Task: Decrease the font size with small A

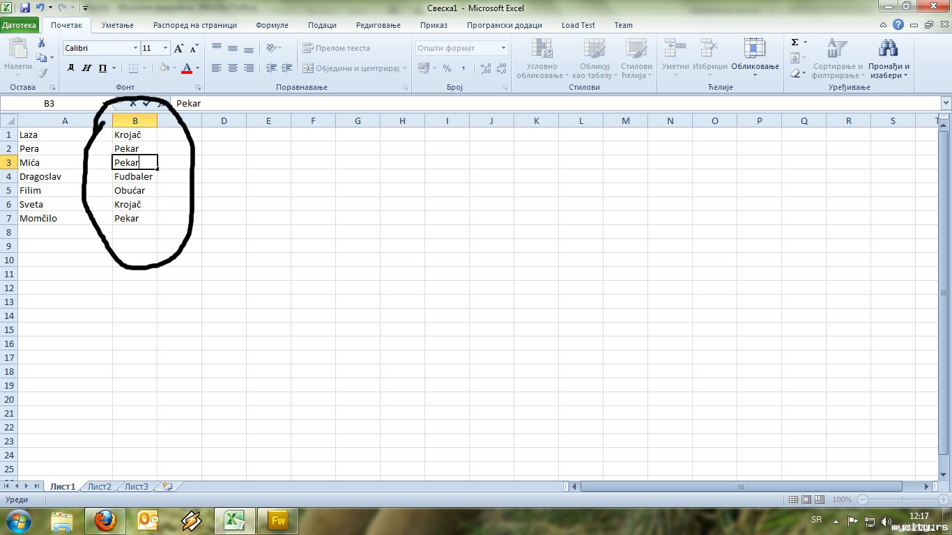Action: pos(194,48)
